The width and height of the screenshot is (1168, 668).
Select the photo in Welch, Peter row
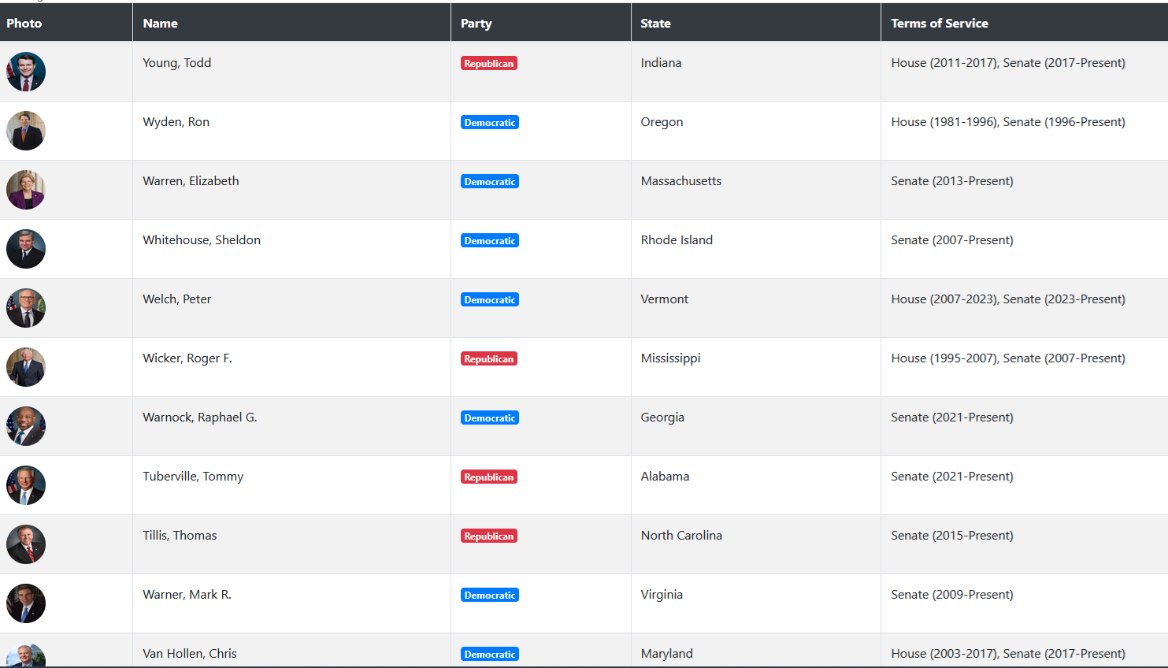pos(26,308)
